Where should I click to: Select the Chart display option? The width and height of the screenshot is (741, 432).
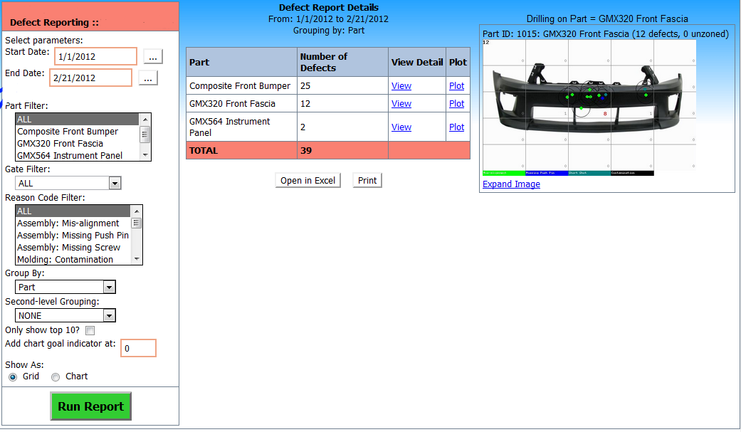click(56, 376)
